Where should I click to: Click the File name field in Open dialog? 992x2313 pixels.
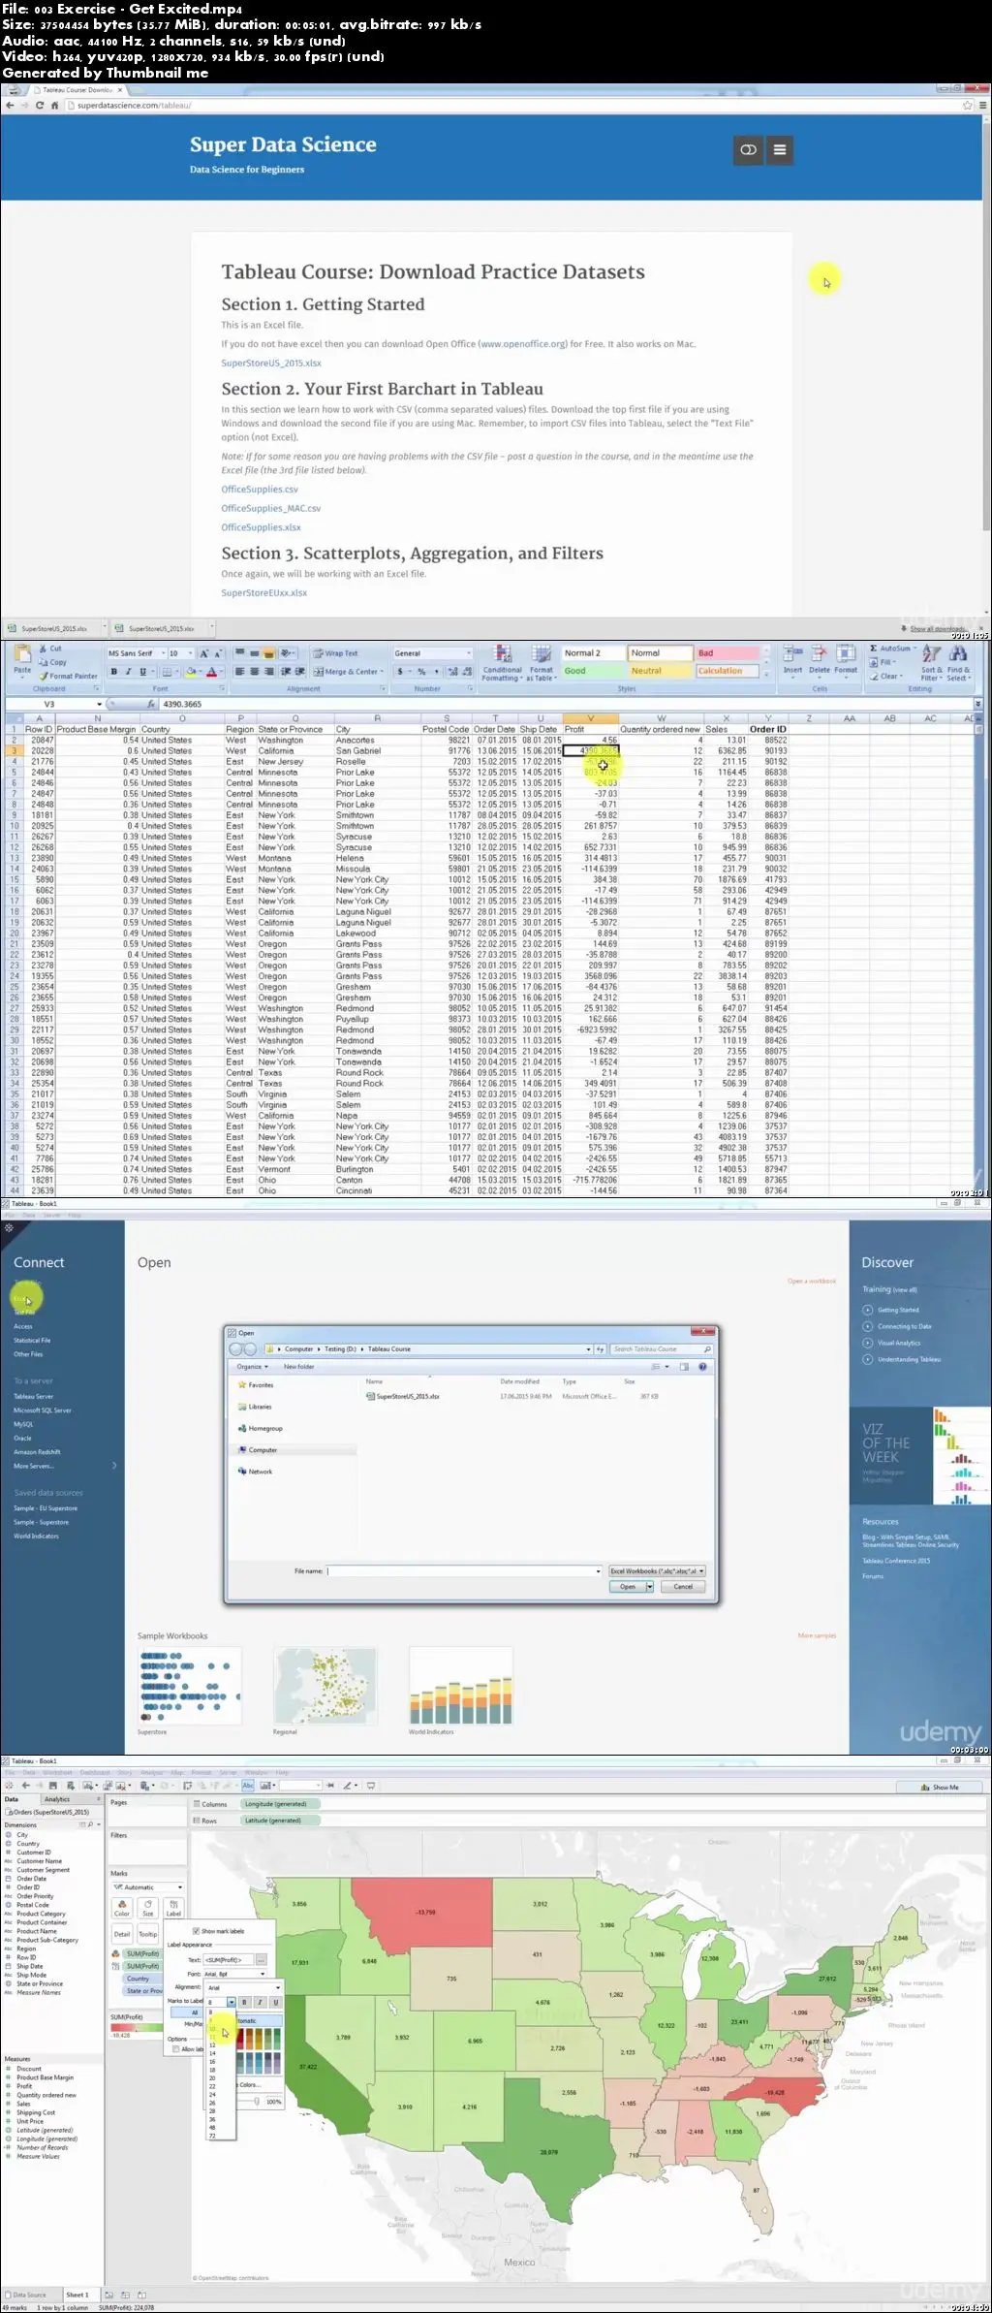click(x=464, y=1570)
